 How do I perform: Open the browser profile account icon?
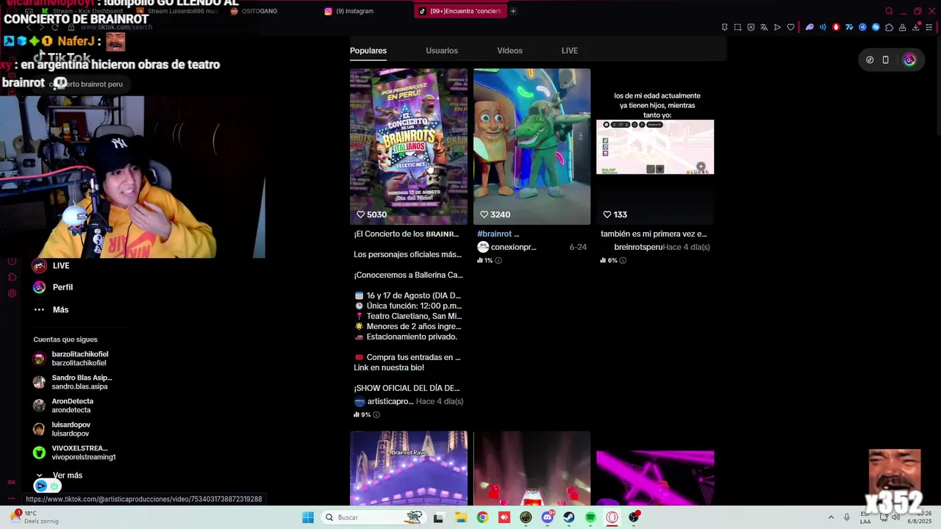click(x=902, y=27)
